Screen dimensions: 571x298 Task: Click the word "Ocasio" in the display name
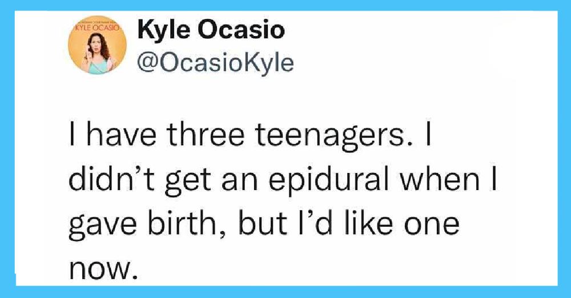tap(241, 30)
